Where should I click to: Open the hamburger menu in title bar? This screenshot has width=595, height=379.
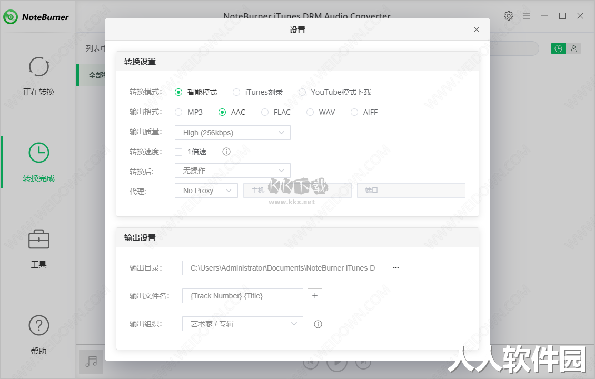pos(527,16)
